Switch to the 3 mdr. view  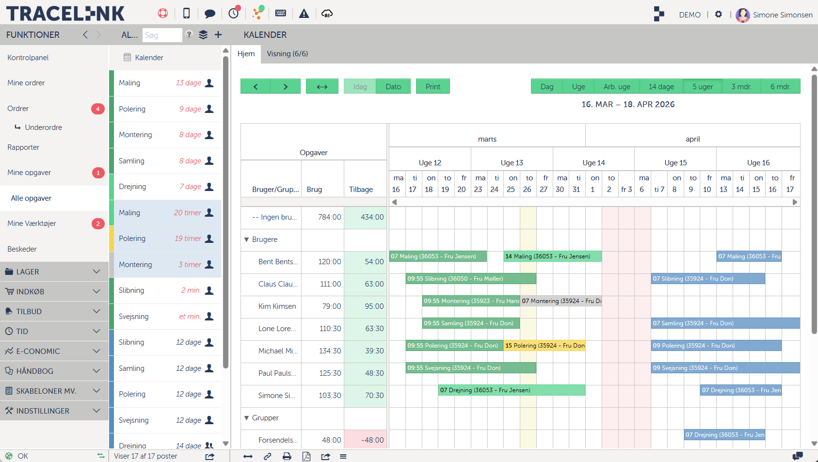coord(741,86)
